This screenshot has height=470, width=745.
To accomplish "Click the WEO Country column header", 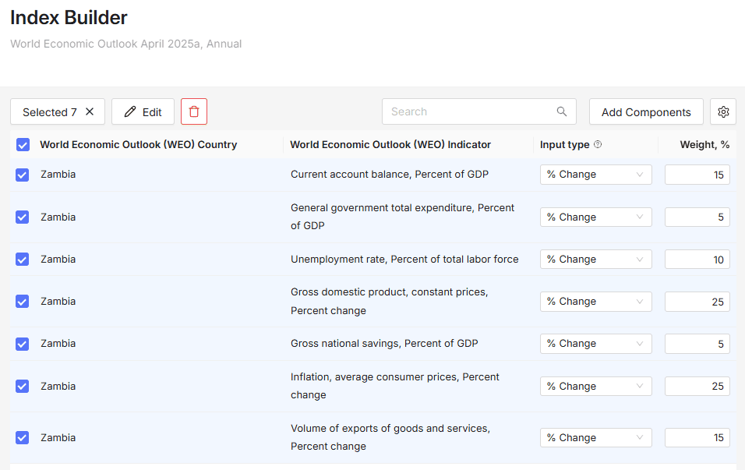I will [138, 144].
